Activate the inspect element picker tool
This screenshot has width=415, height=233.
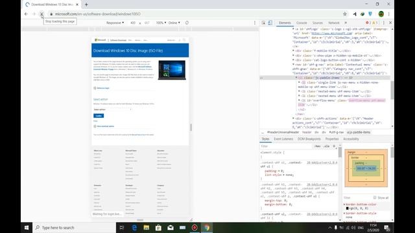click(x=264, y=23)
